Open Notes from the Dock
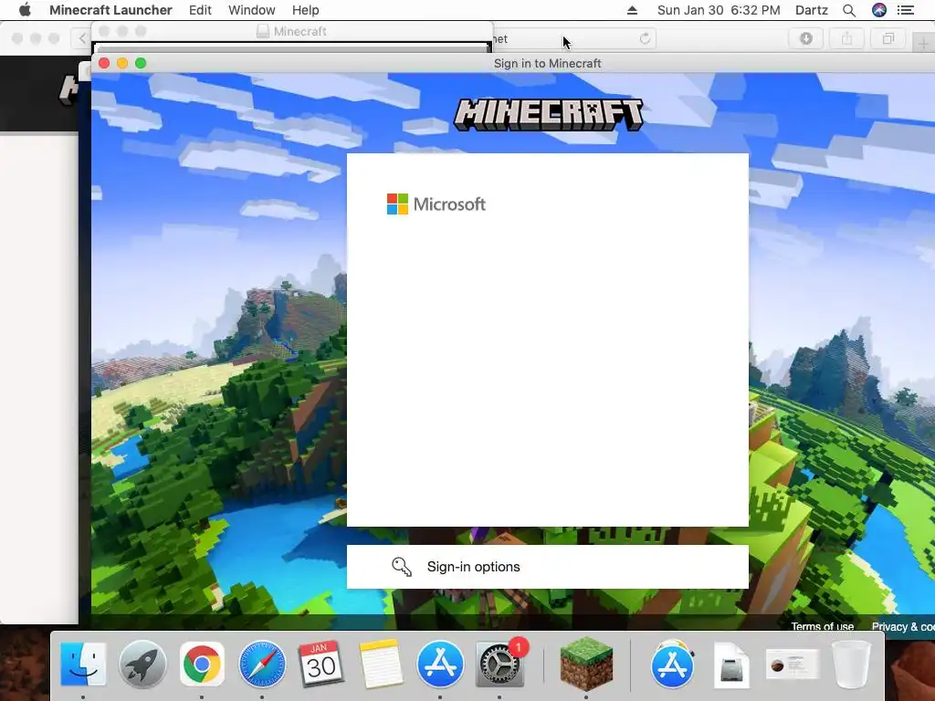Screen dimensions: 935x701 381,664
